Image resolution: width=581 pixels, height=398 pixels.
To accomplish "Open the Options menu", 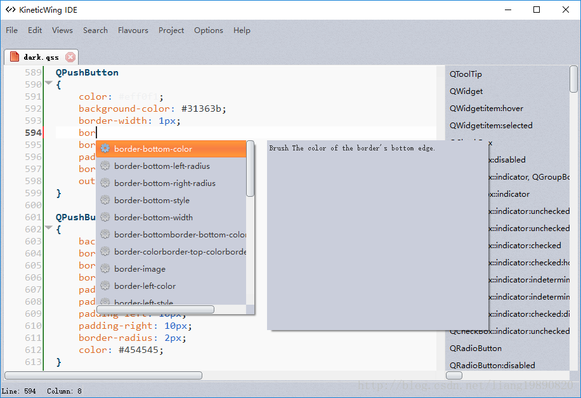I will [x=209, y=30].
